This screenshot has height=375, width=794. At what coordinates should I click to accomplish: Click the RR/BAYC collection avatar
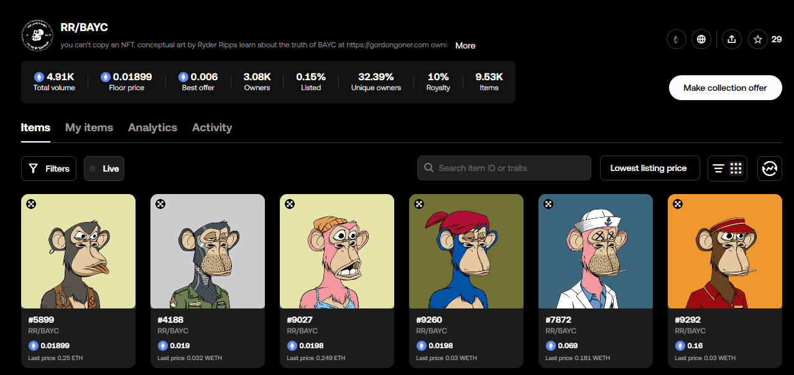(x=37, y=35)
